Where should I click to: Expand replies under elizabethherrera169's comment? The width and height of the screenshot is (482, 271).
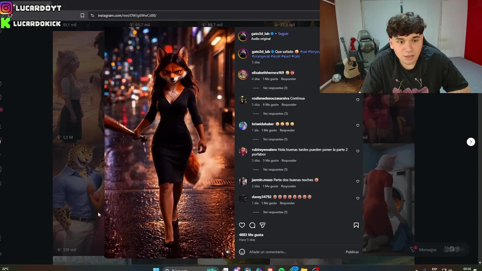(275, 88)
